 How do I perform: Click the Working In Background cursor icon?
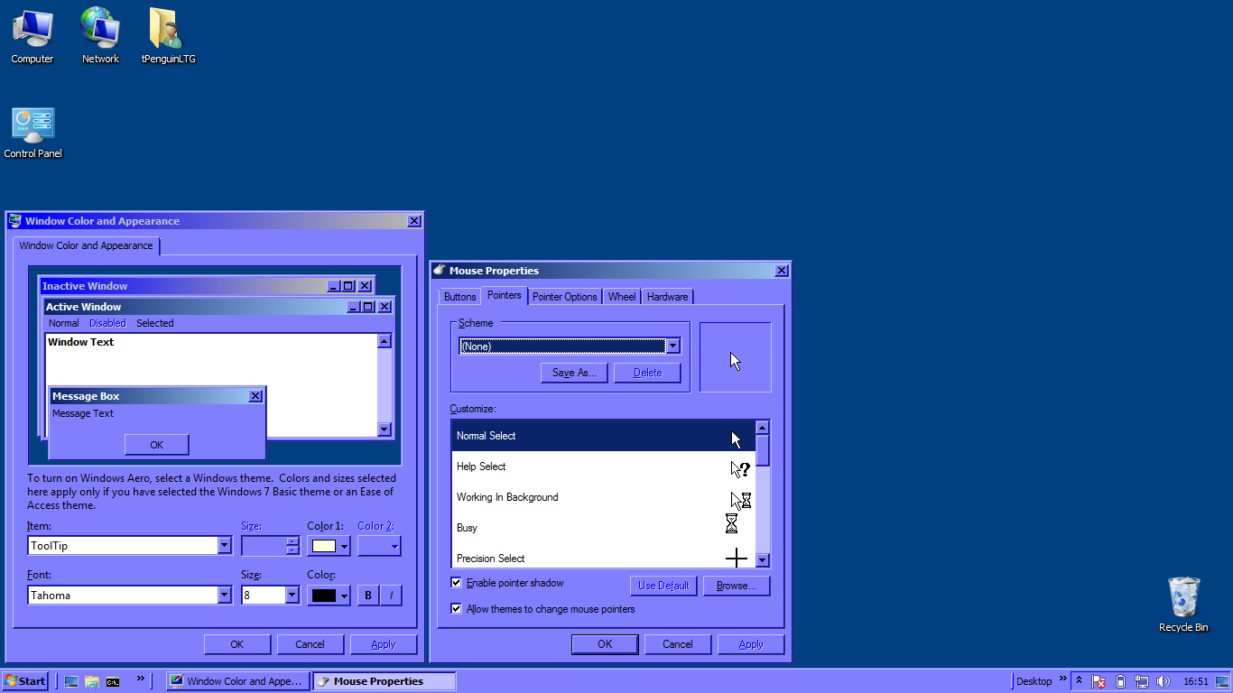coord(740,500)
